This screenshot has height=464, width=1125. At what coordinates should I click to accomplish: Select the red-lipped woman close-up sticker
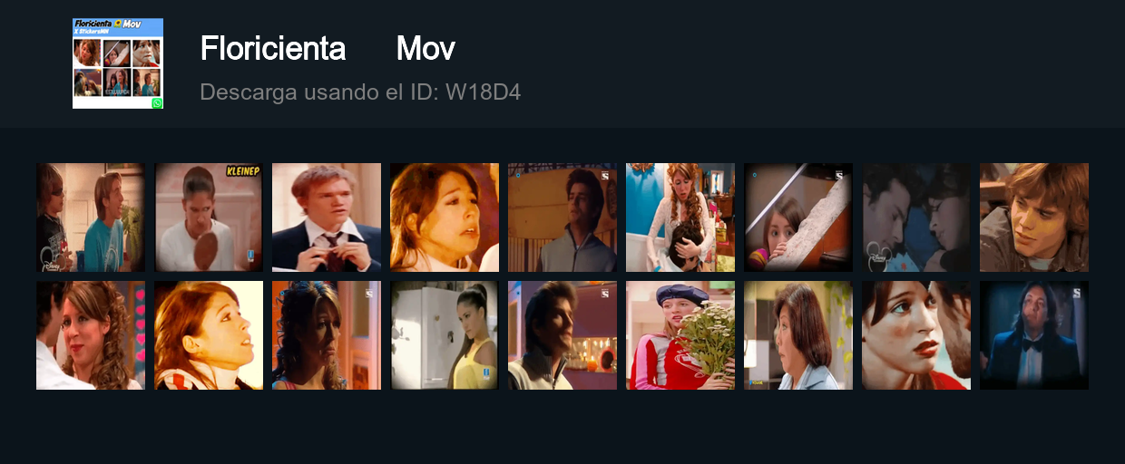pos(916,335)
